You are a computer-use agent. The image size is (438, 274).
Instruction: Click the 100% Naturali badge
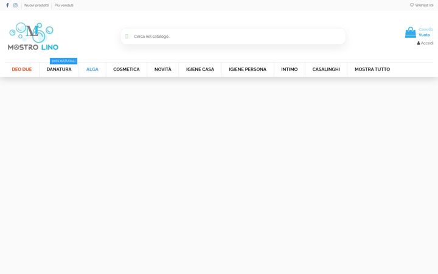pos(63,61)
